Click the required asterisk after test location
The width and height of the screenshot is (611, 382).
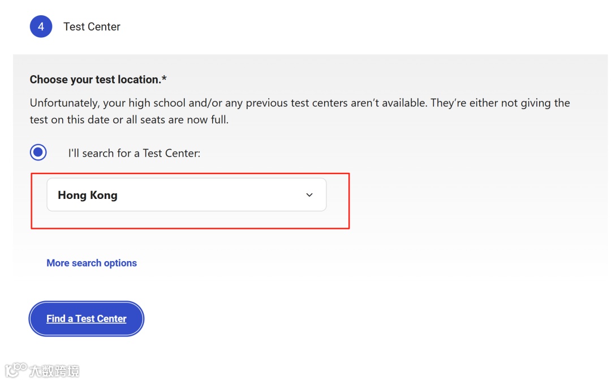pyautogui.click(x=165, y=79)
